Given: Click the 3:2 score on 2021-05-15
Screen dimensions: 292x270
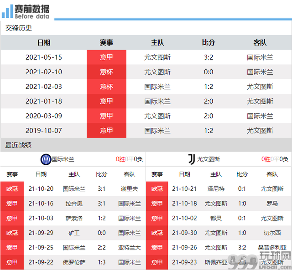Looking at the screenshot, I should point(209,57).
